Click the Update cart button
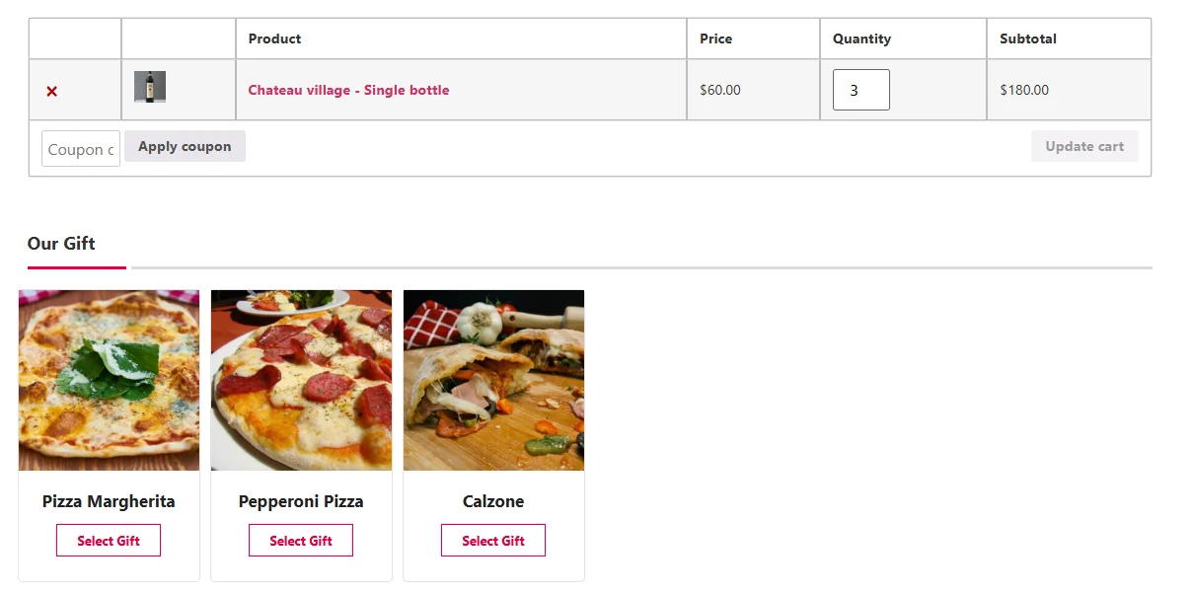Screen dimensions: 1193x595 (1084, 145)
